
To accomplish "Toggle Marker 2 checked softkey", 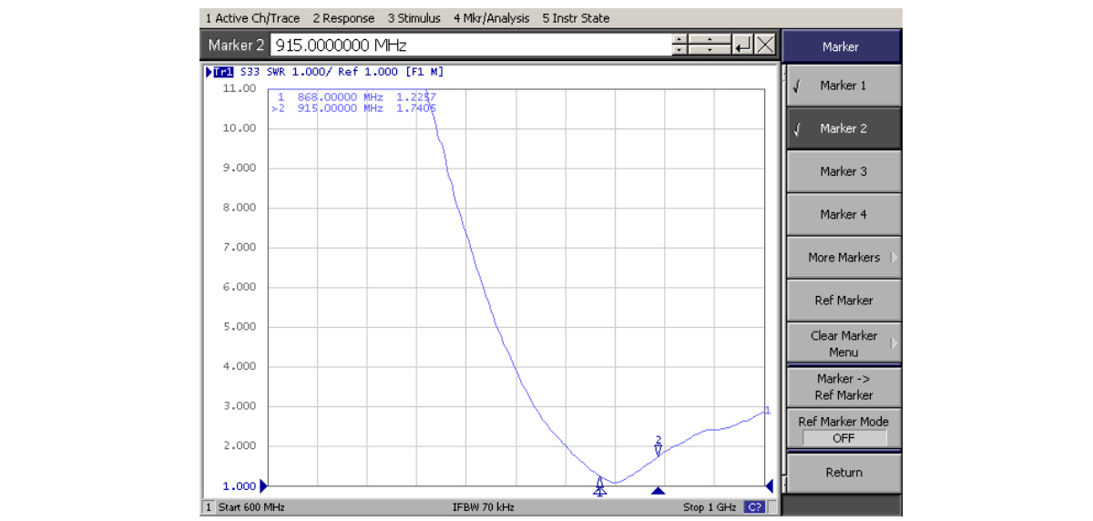I will pyautogui.click(x=843, y=128).
